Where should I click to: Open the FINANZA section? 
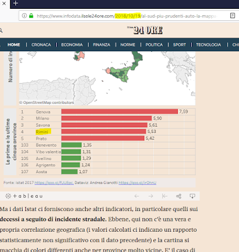[x=102, y=45]
